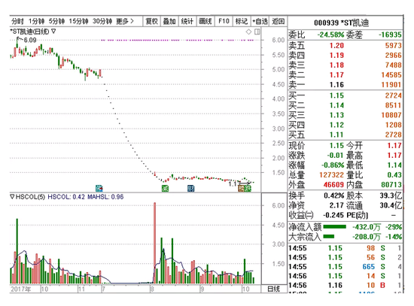Add stock via +自选 button
414x306 pixels.
[260, 21]
